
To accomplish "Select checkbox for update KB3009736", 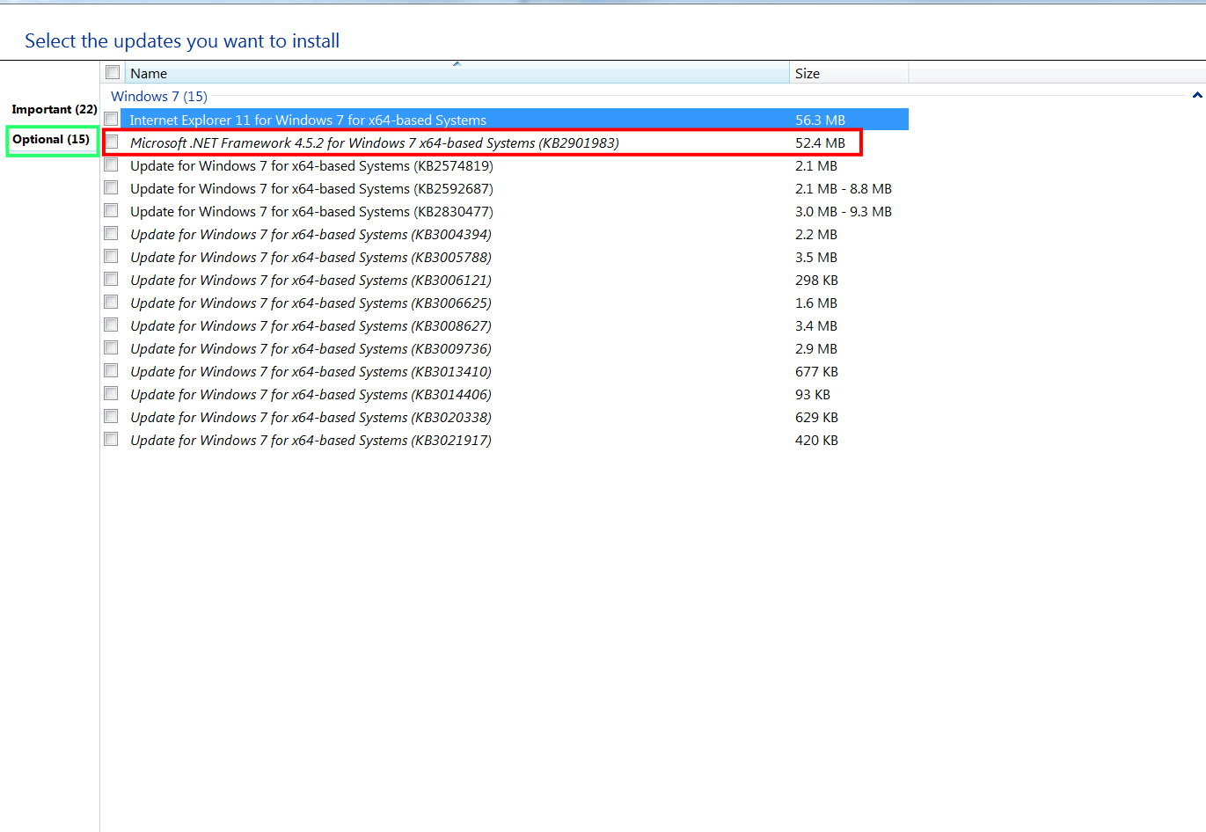I will (111, 347).
